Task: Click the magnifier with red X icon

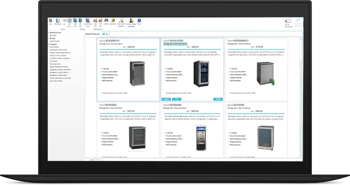Action: pyautogui.click(x=121, y=21)
